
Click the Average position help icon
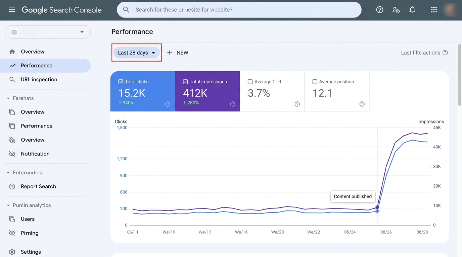(362, 104)
